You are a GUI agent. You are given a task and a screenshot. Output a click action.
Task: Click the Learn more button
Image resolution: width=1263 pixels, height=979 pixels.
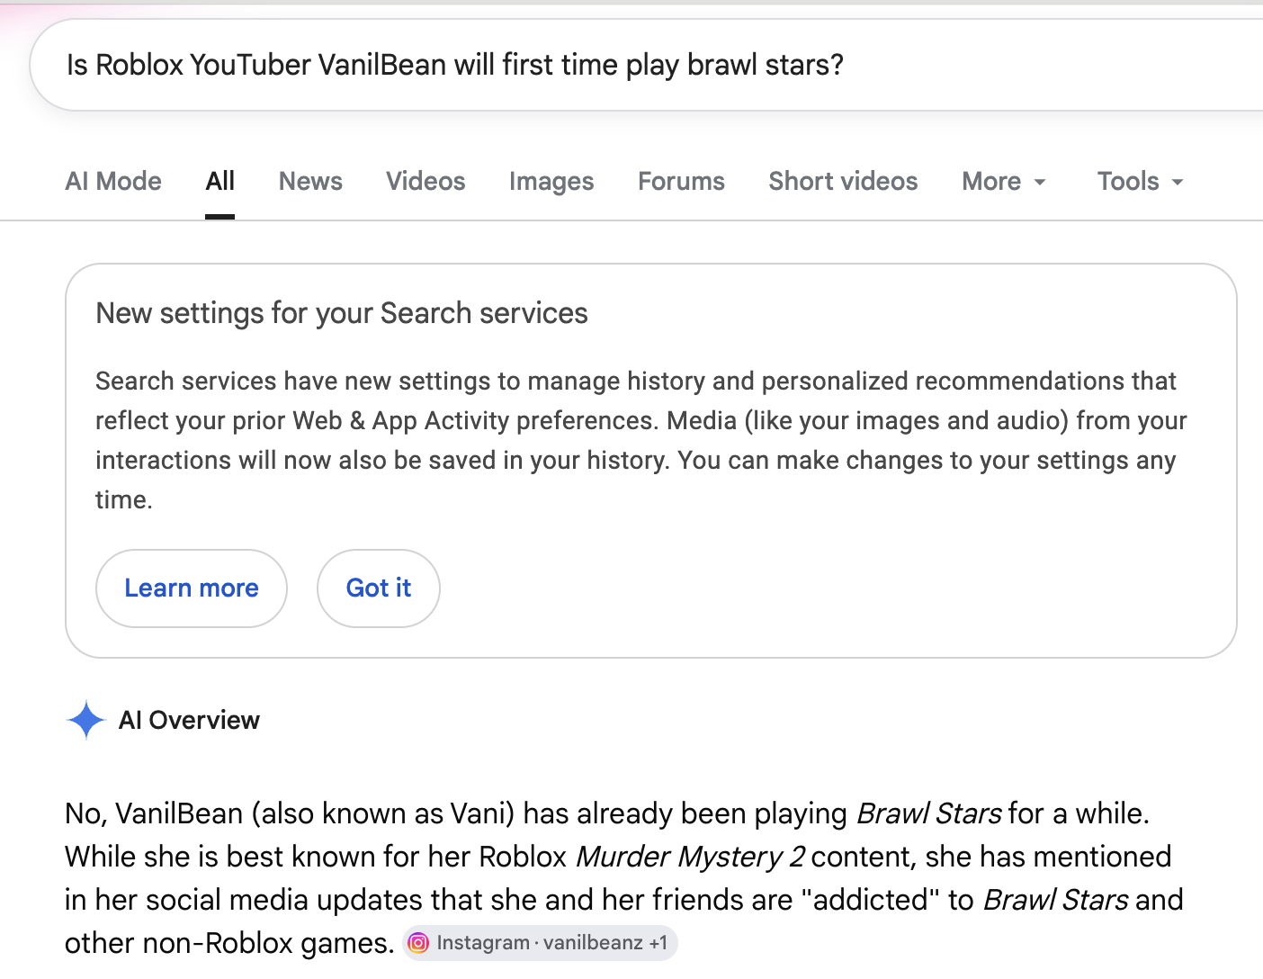tap(192, 588)
